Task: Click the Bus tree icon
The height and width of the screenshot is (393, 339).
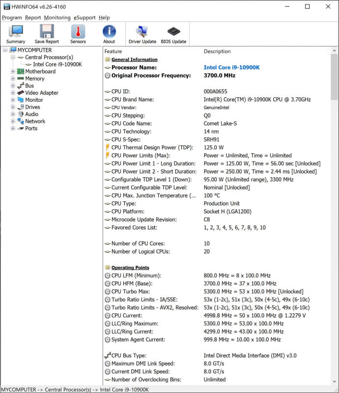Action: click(x=21, y=85)
